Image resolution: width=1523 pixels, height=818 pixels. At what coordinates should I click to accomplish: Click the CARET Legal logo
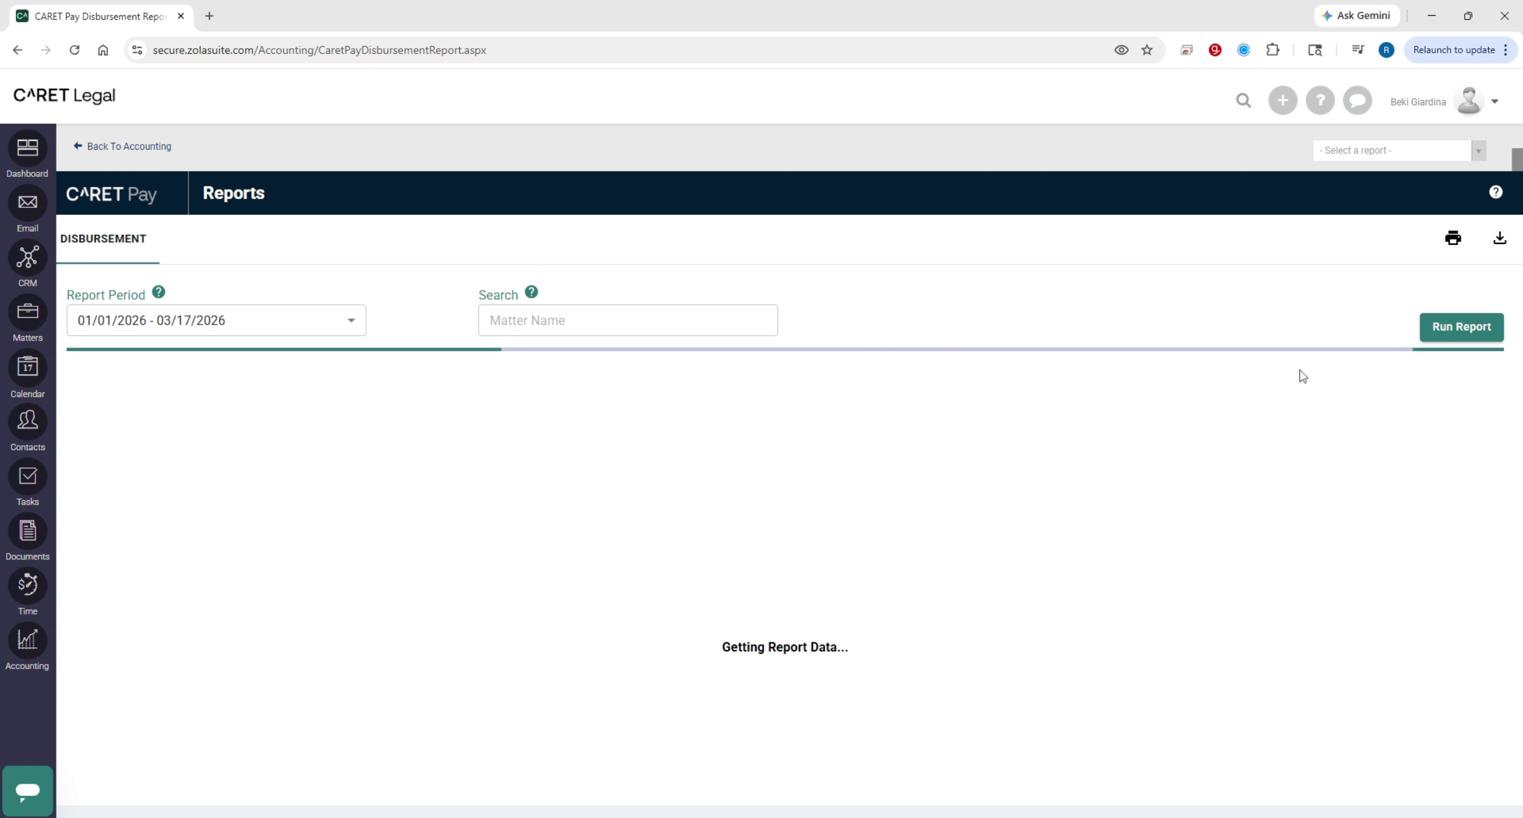tap(64, 96)
